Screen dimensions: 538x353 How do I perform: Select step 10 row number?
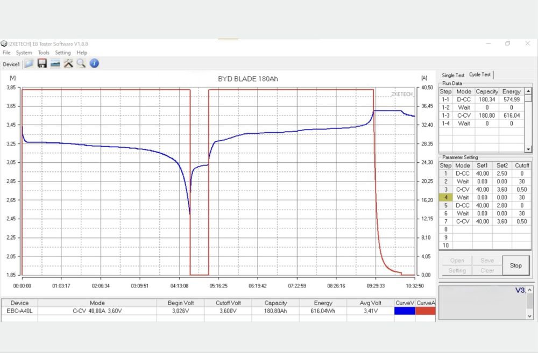point(446,246)
